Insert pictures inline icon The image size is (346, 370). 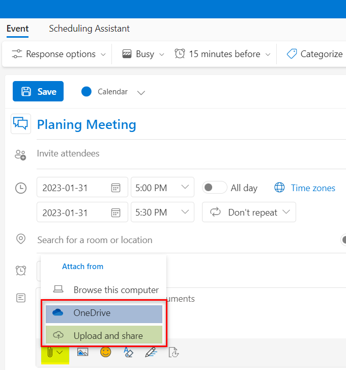82,352
